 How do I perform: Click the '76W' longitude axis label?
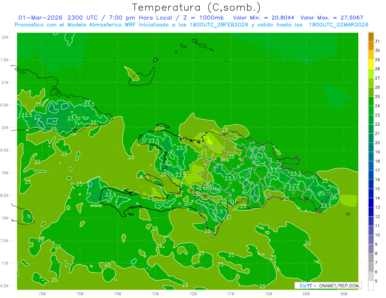click(x=42, y=293)
